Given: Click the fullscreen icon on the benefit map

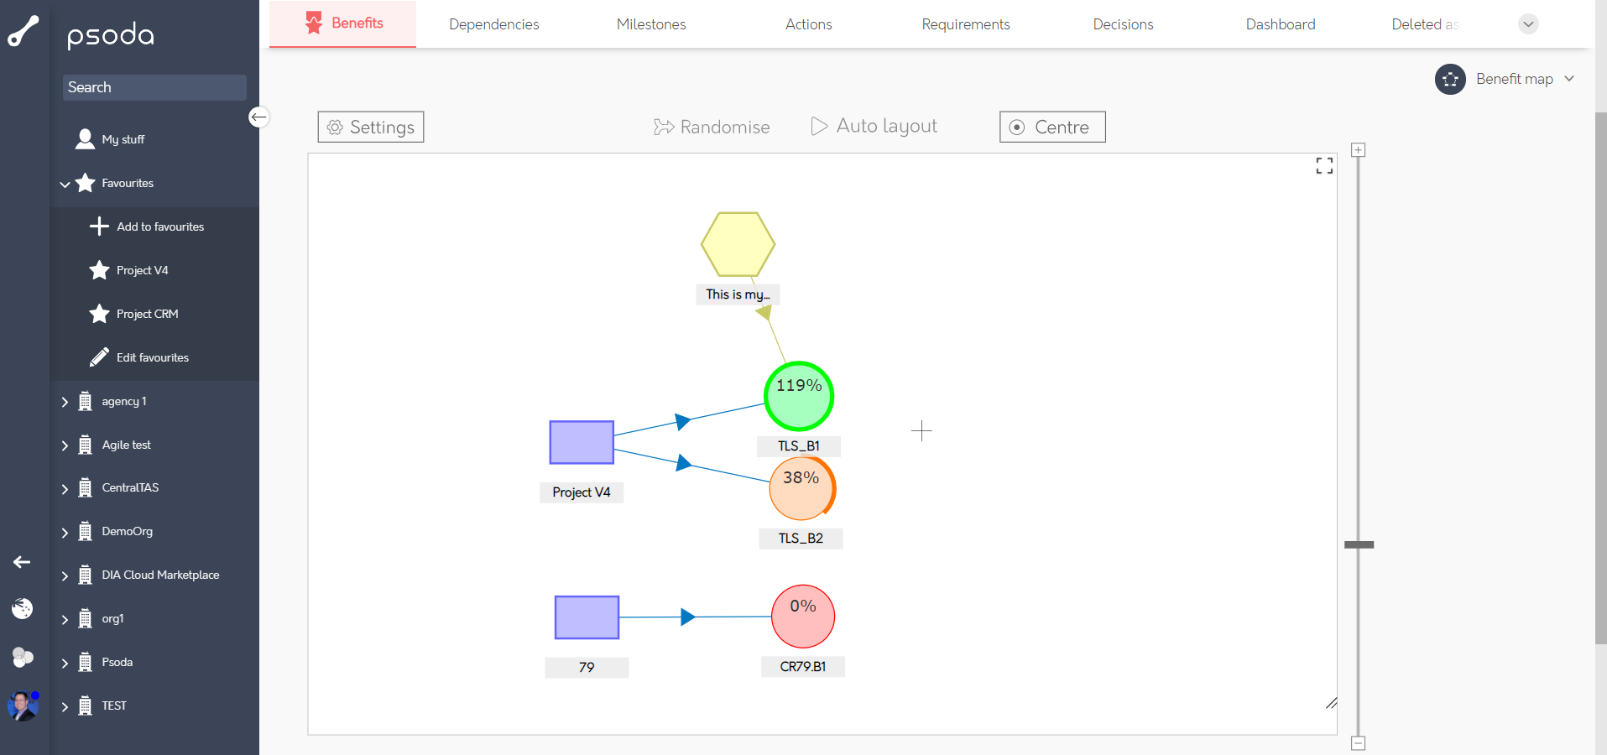Looking at the screenshot, I should (1324, 166).
